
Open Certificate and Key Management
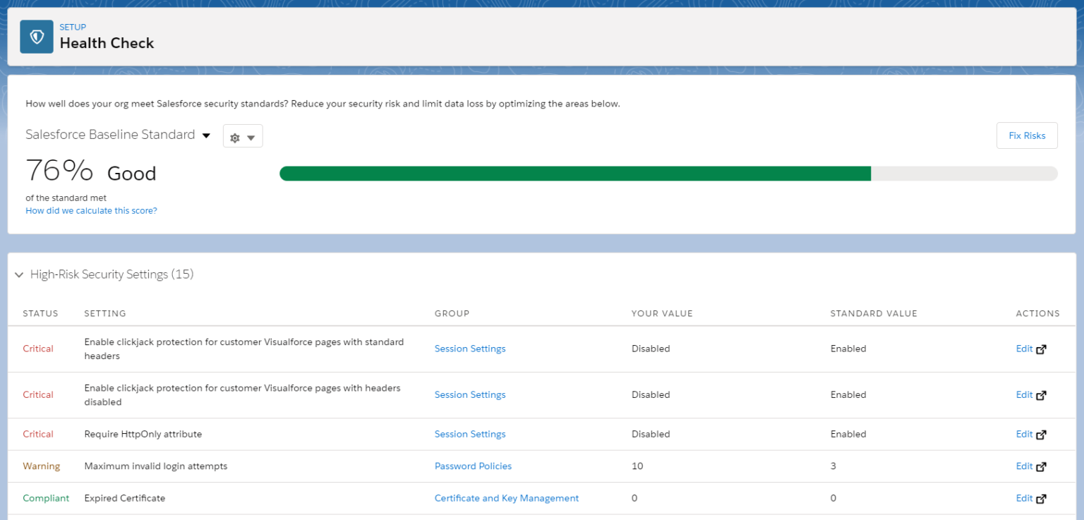pyautogui.click(x=506, y=498)
